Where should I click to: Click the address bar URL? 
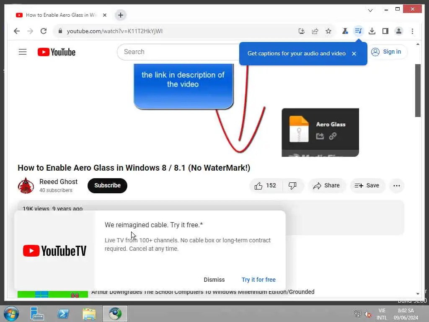[x=115, y=31]
